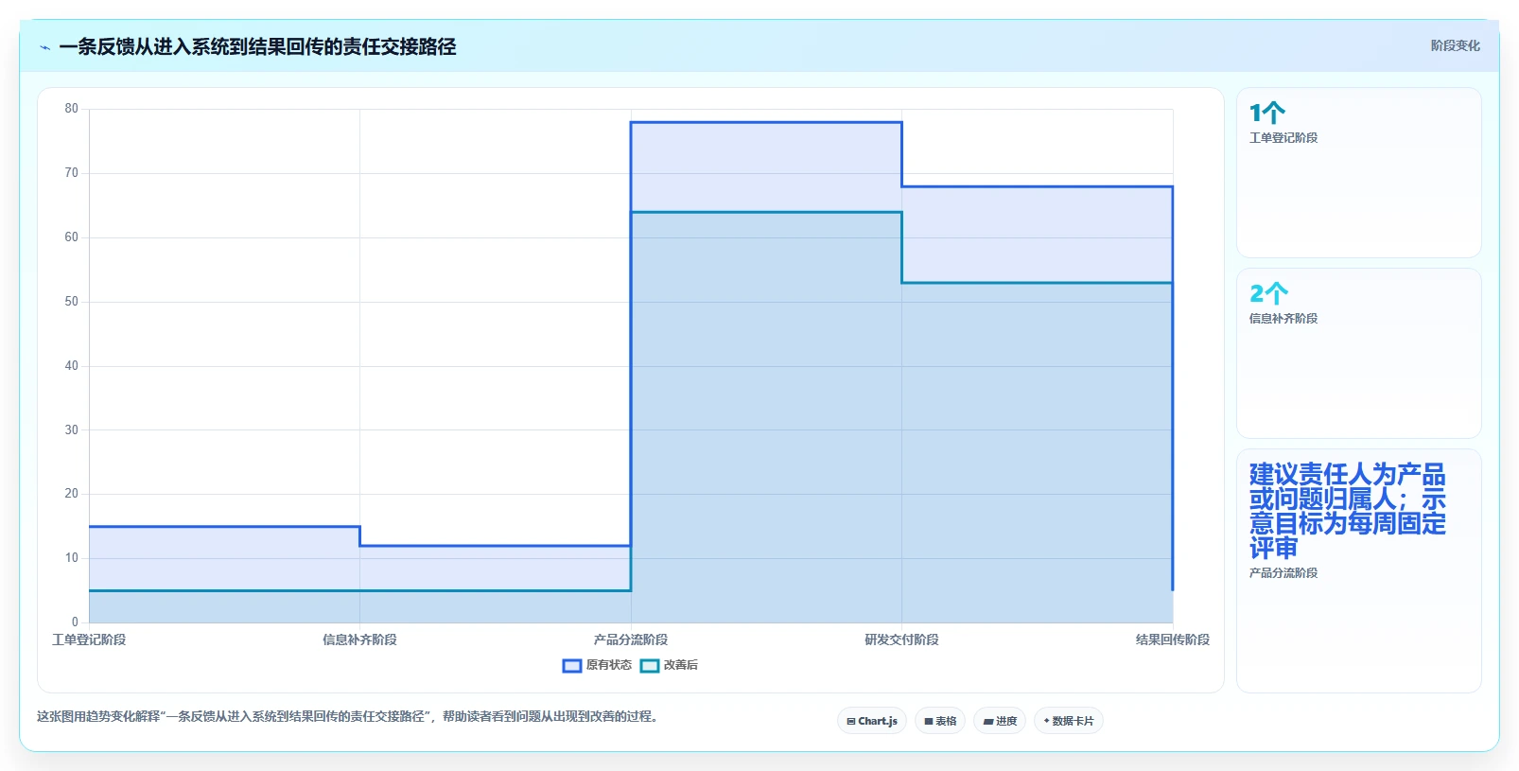Click the 产品分流阶段 x-axis label
The width and height of the screenshot is (1519, 771).
click(x=631, y=640)
